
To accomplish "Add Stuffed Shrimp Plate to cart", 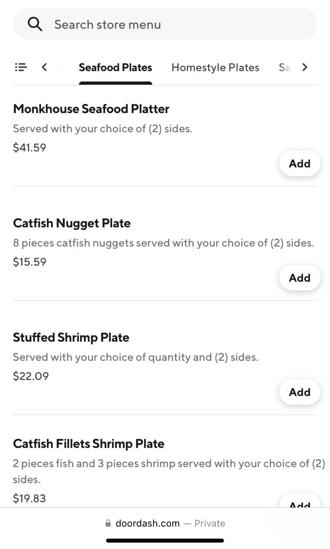I will coord(299,392).
